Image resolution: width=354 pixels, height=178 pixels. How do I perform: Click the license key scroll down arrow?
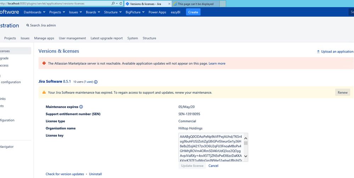coord(246,156)
